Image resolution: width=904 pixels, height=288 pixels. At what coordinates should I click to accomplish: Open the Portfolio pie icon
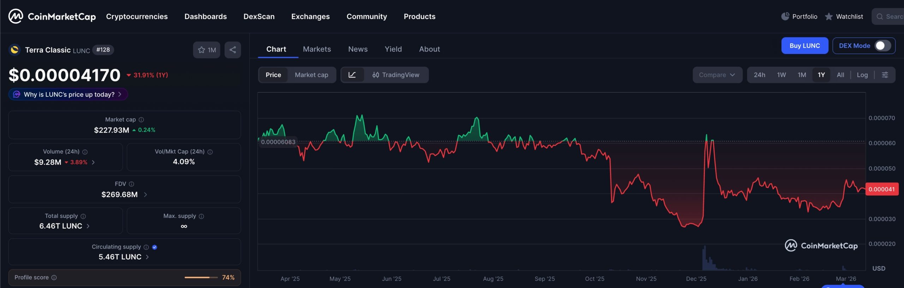[785, 16]
